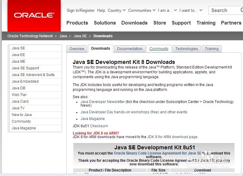
Task: Open Java Magazine link in See also
Action: 92,119
